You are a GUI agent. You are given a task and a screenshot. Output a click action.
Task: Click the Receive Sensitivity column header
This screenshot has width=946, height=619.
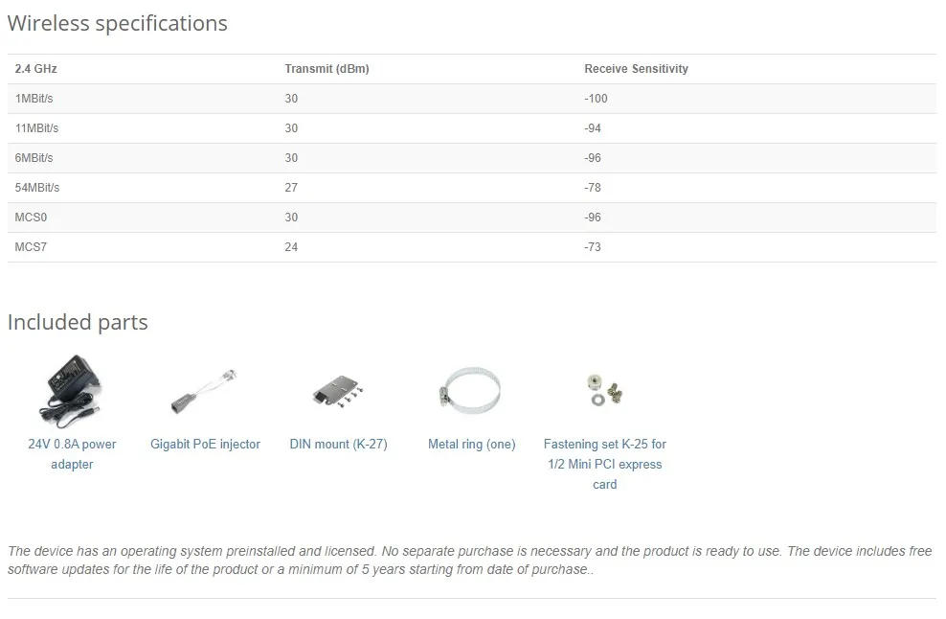pyautogui.click(x=636, y=69)
